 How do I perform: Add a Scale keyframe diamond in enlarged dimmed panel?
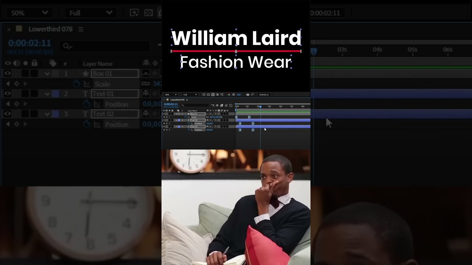pos(16,84)
